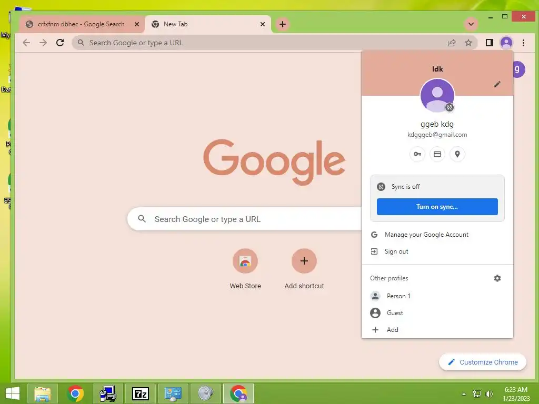Open the Web Store shortcut
The height and width of the screenshot is (404, 539).
click(245, 269)
